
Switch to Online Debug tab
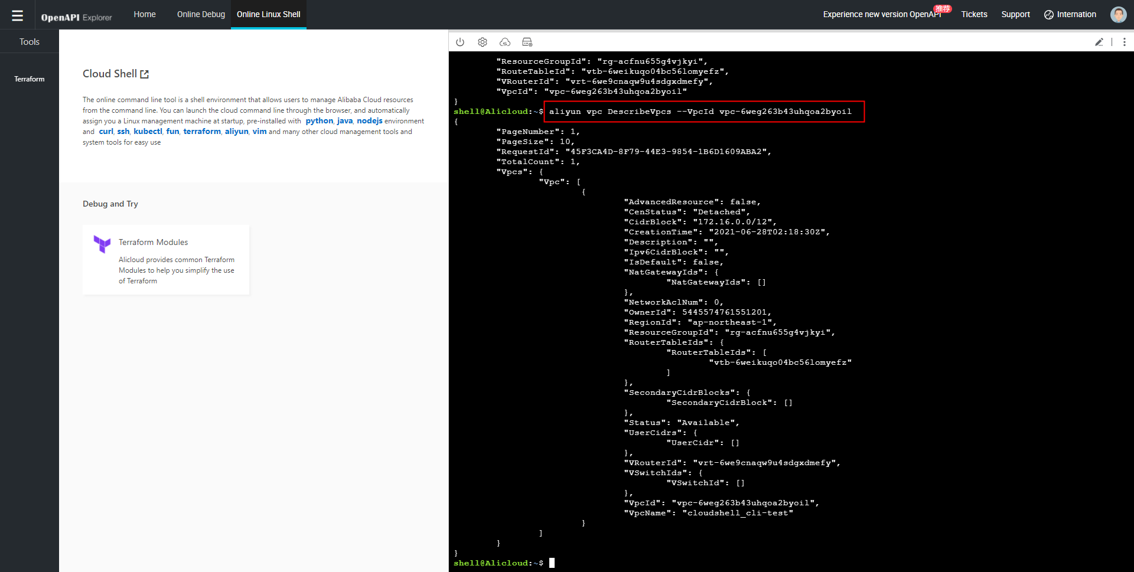pos(201,14)
